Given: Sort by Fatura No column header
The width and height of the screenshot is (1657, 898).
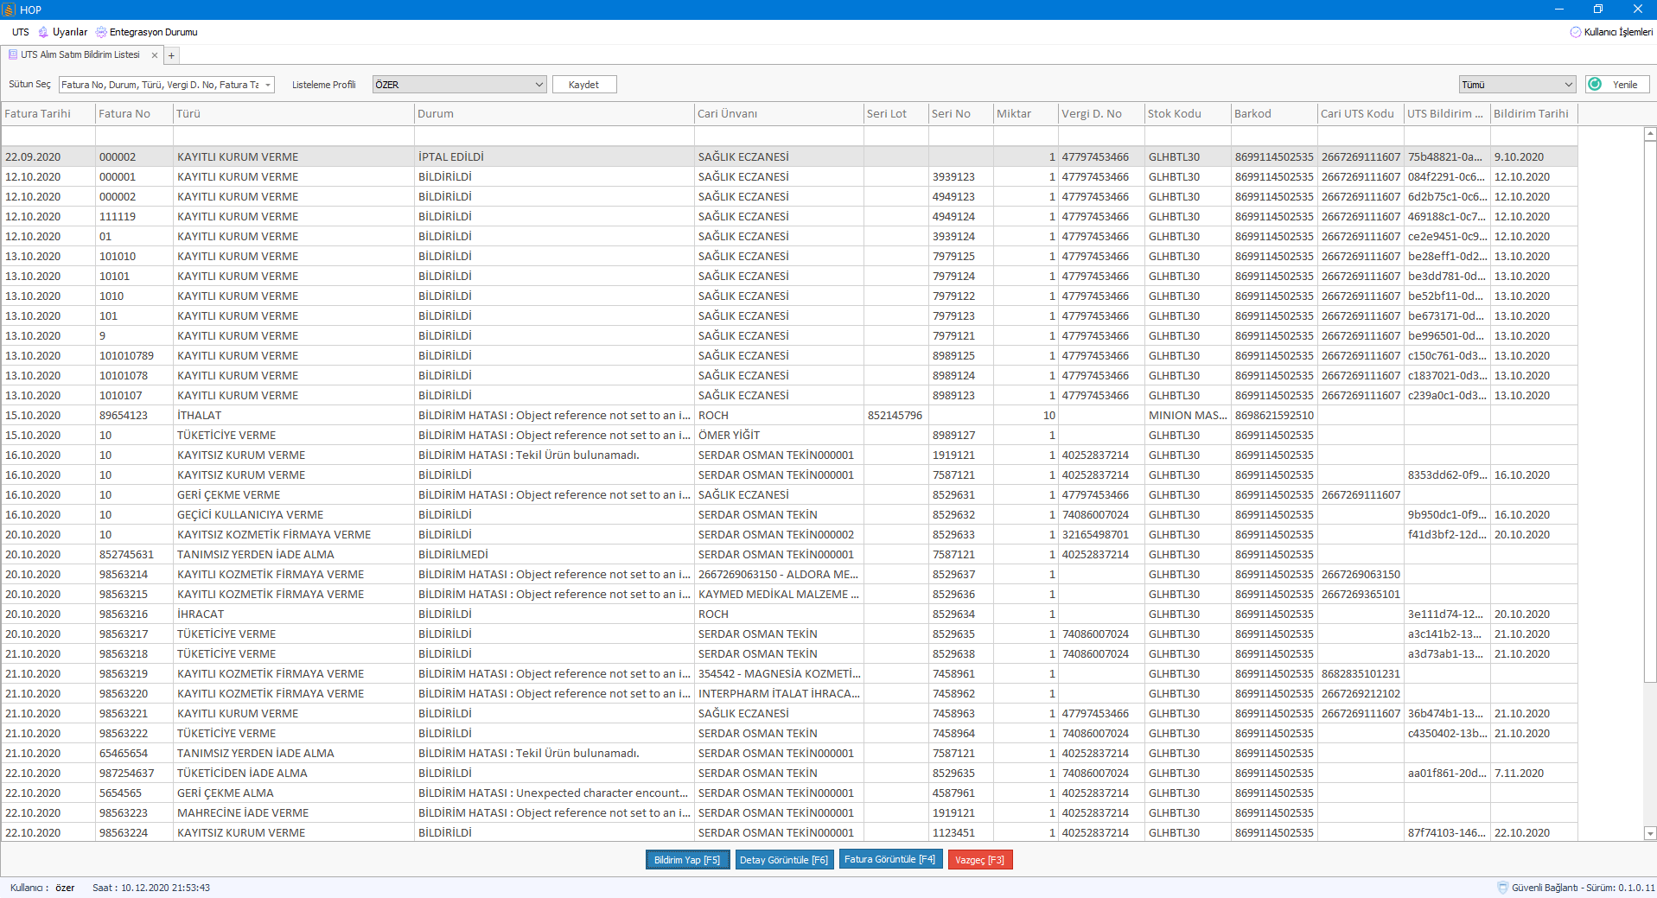Looking at the screenshot, I should (134, 113).
